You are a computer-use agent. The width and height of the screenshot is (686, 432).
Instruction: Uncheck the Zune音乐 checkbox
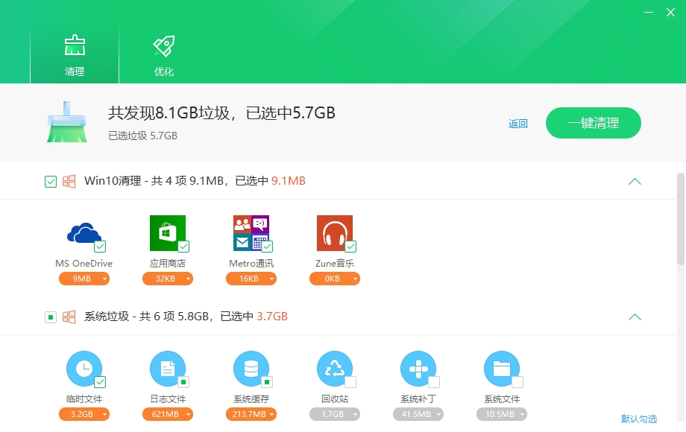(x=351, y=247)
